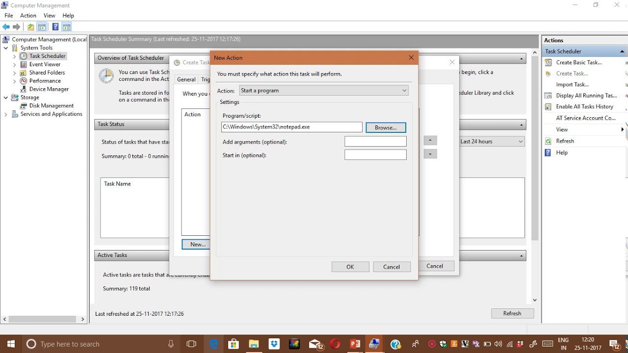This screenshot has height=353, width=628.
Task: Click the Cortana microphone icon
Action: coord(171,344)
